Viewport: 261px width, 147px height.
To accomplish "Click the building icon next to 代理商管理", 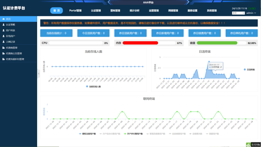I will 3,48.
